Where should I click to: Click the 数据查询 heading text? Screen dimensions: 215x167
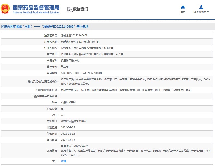[x=80, y=9]
